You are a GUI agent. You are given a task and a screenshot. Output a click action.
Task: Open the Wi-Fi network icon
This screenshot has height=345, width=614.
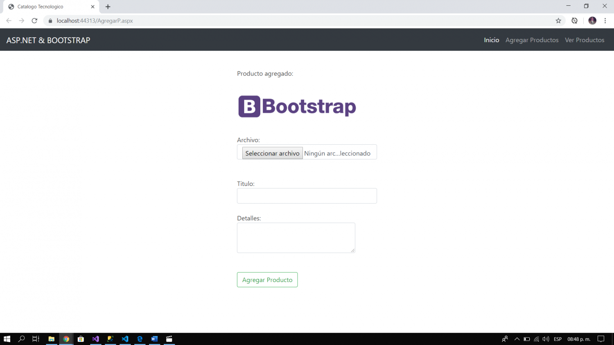click(x=536, y=339)
